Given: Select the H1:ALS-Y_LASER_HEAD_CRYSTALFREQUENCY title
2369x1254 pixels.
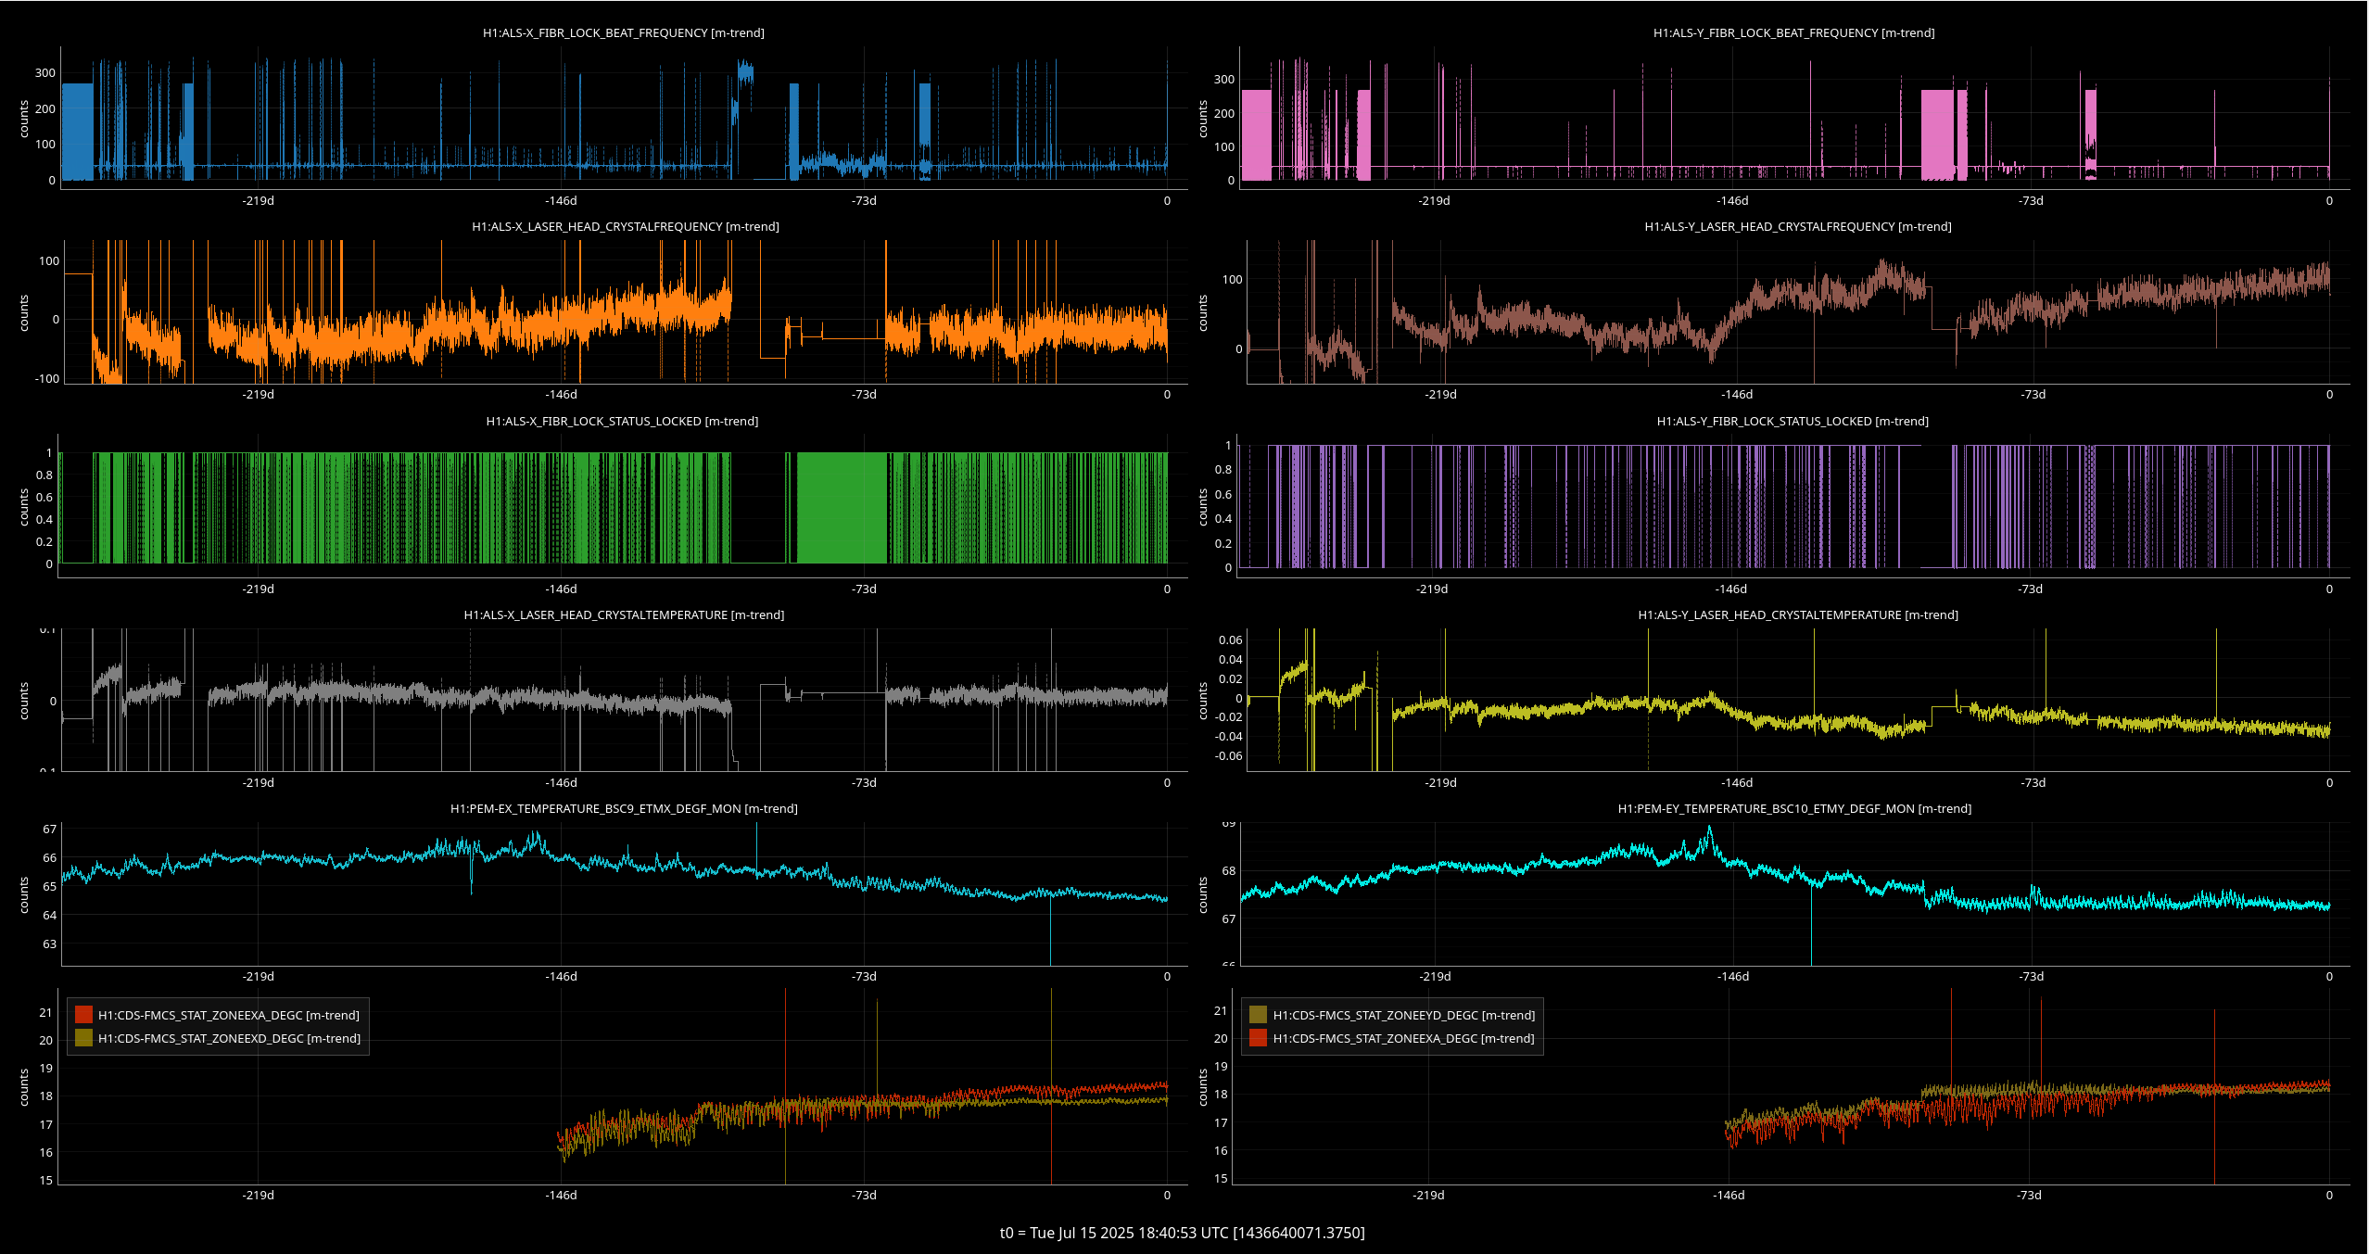Looking at the screenshot, I should click(1797, 226).
